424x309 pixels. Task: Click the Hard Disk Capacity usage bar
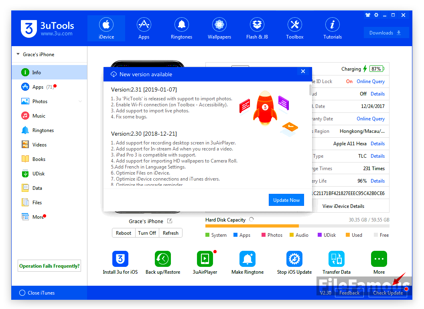(297, 226)
